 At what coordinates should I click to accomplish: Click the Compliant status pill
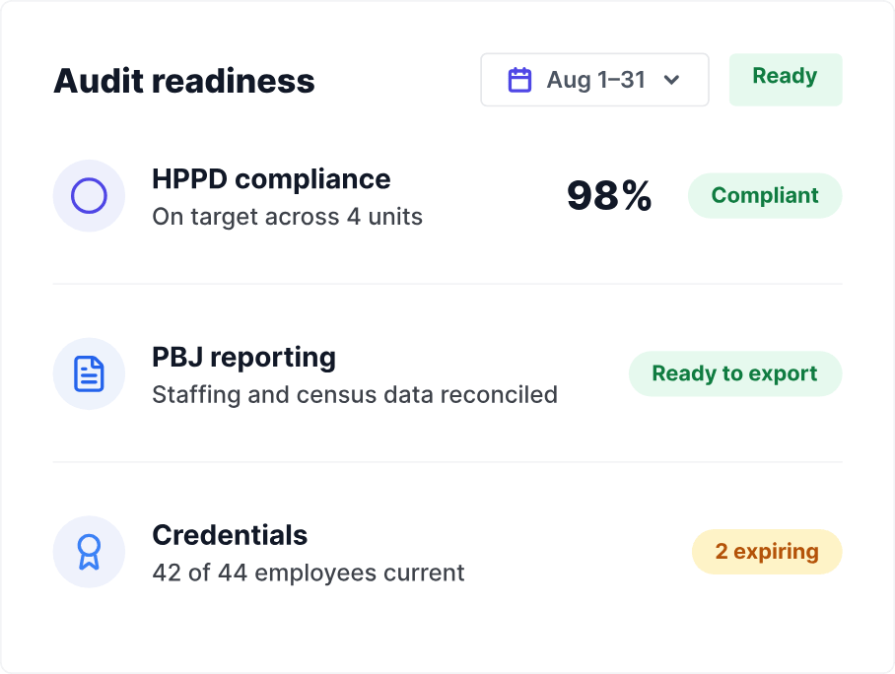click(x=765, y=196)
